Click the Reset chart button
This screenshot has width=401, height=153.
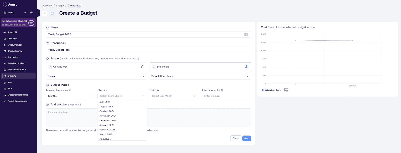(286, 90)
